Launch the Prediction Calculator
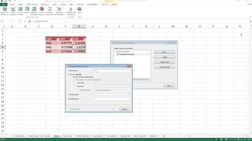252x141 pixels. pyautogui.click(x=50, y=11)
